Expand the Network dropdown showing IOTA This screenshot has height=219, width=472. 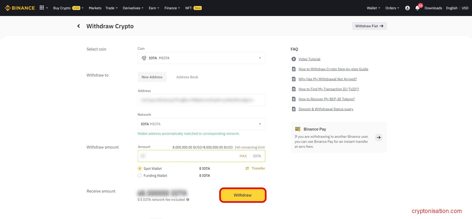[201, 124]
